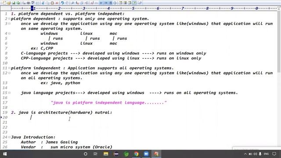This screenshot has width=281, height=158.
Task: Open Cortana search circle on the taskbar
Action: point(86,154)
